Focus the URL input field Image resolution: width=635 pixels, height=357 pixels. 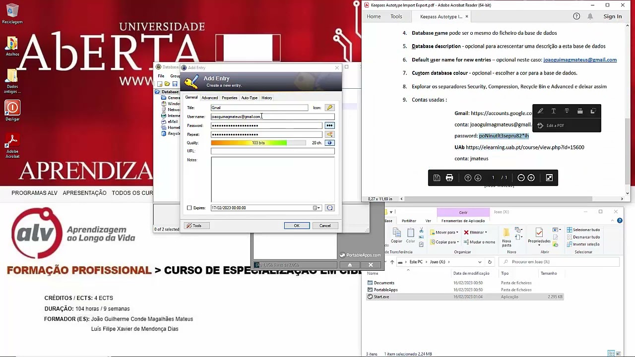tap(272, 151)
